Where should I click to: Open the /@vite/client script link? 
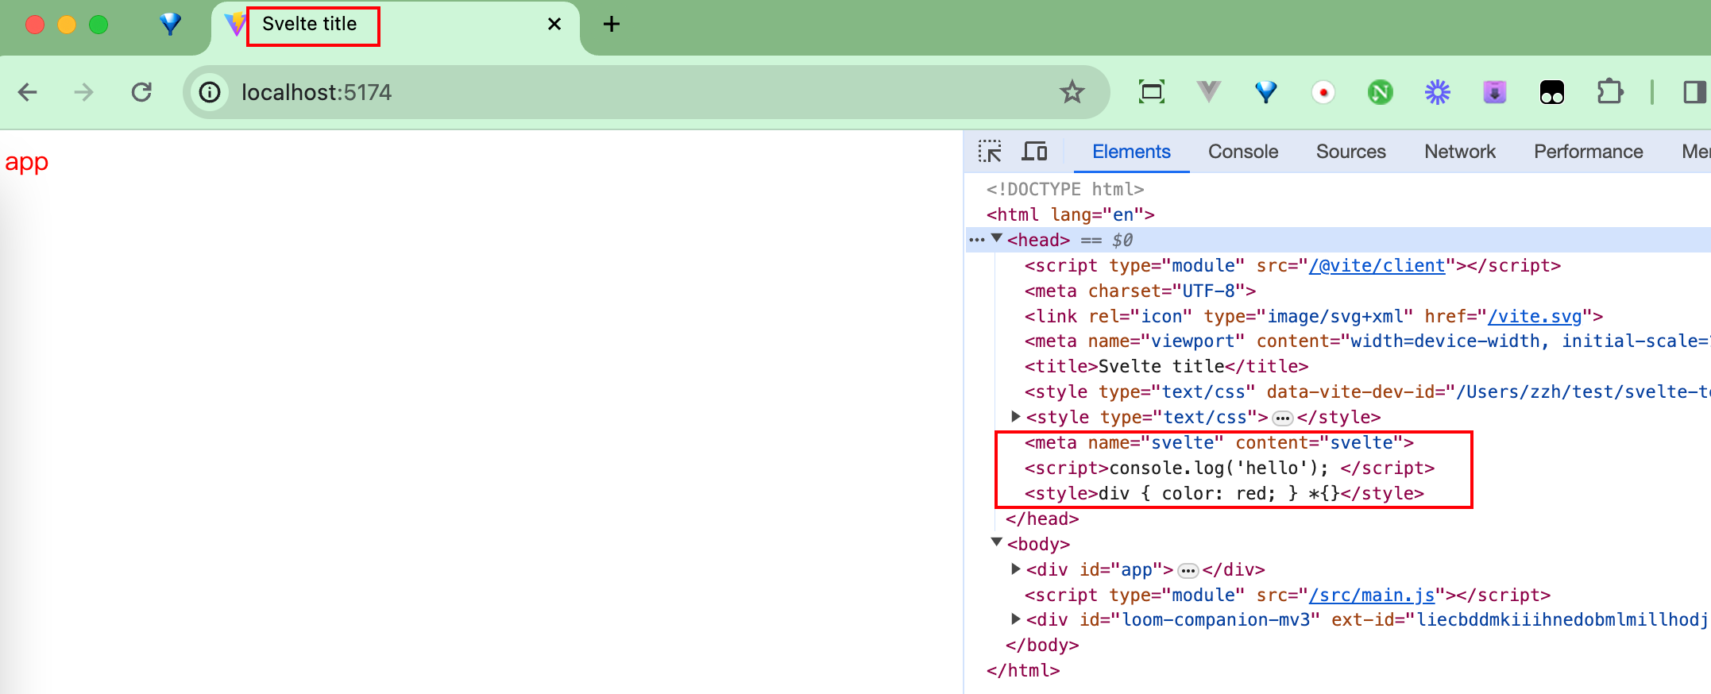[x=1377, y=266]
